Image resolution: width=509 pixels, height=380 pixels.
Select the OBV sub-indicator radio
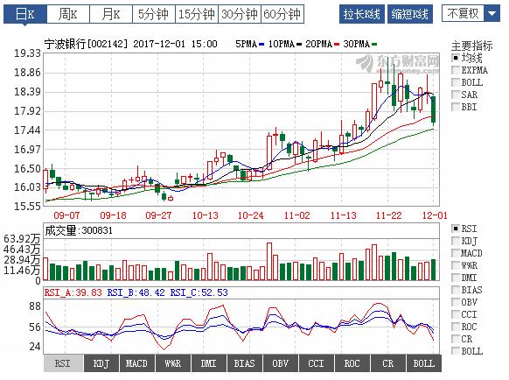[456, 302]
